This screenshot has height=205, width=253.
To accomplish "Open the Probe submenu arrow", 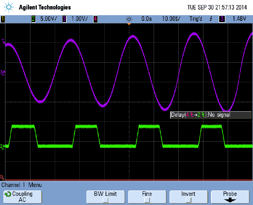I will 230,200.
